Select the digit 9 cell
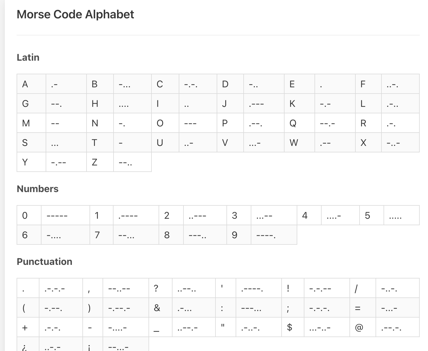The width and height of the screenshot is (428, 351). click(239, 235)
